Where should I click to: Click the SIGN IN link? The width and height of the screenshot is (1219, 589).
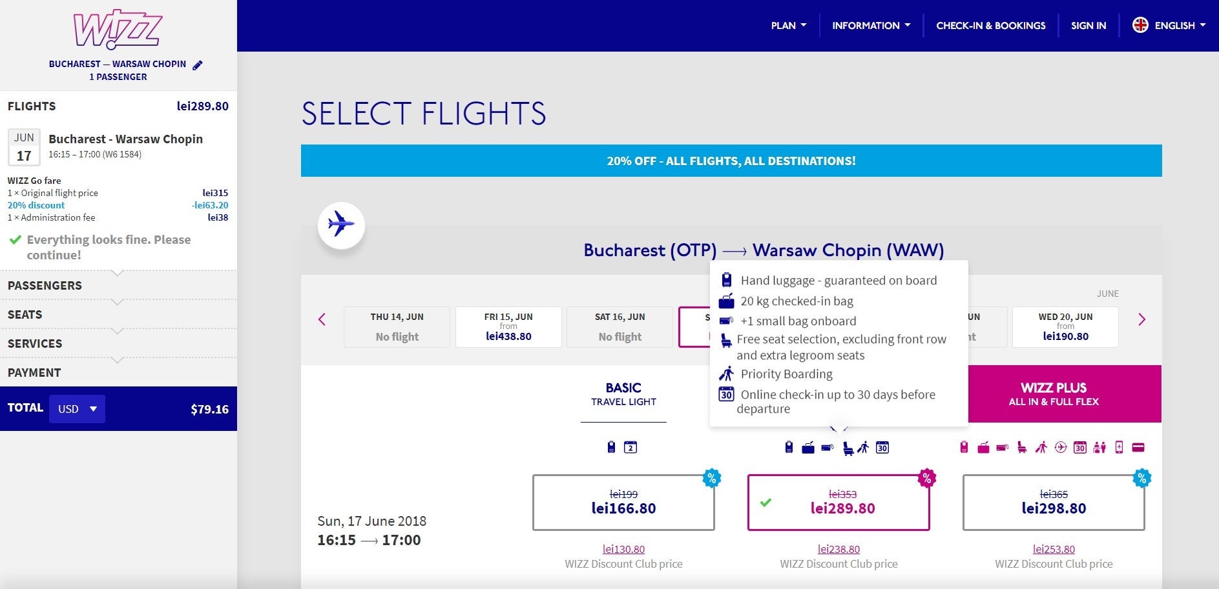[x=1089, y=26]
